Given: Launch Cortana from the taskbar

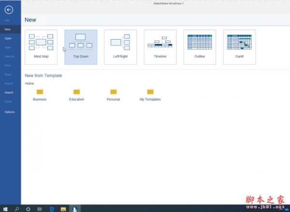Looking at the screenshot, I should coord(28,209).
